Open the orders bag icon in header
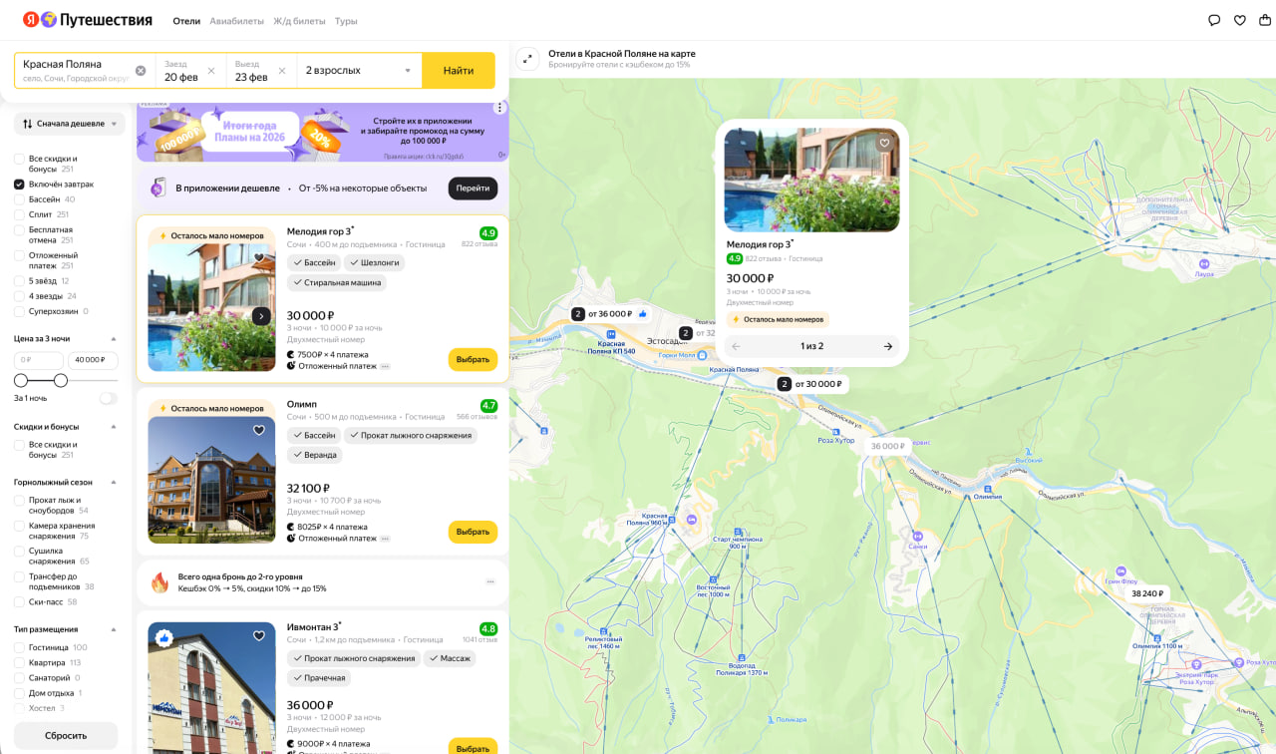 click(1266, 20)
